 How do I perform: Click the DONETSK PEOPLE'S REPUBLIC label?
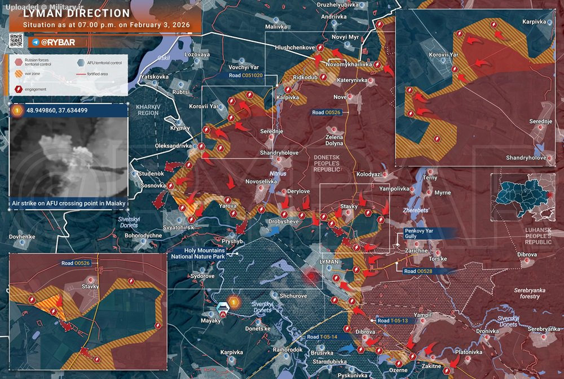click(327, 164)
